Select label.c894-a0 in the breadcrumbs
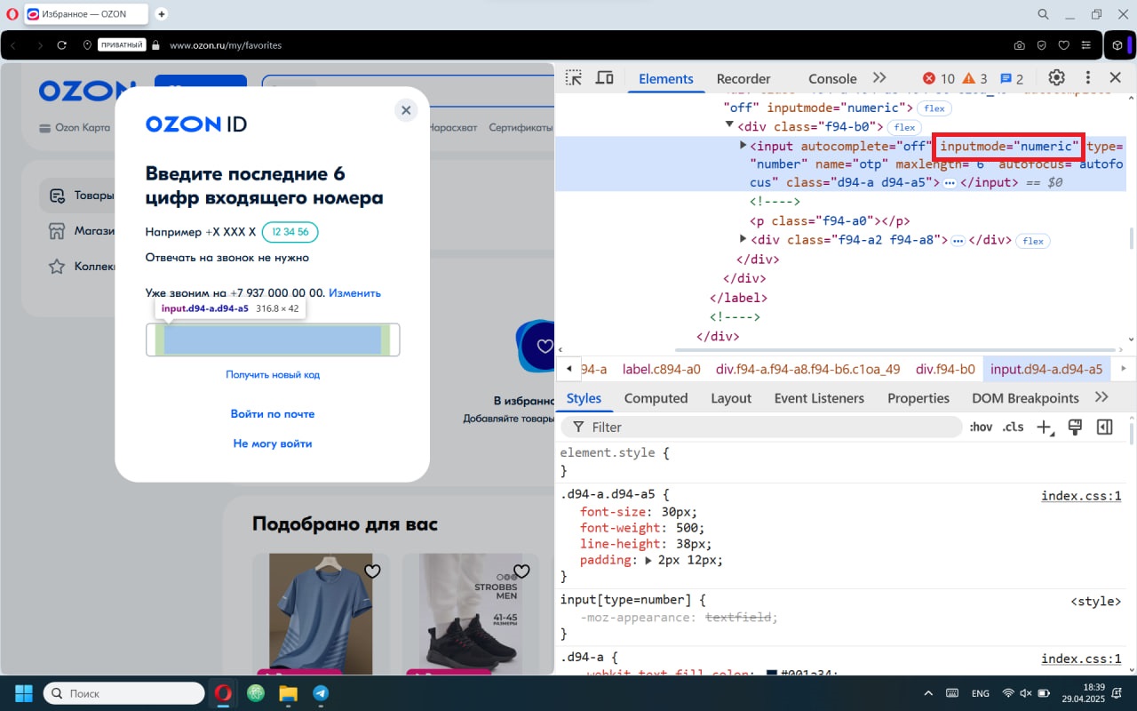This screenshot has height=711, width=1137. (x=661, y=369)
